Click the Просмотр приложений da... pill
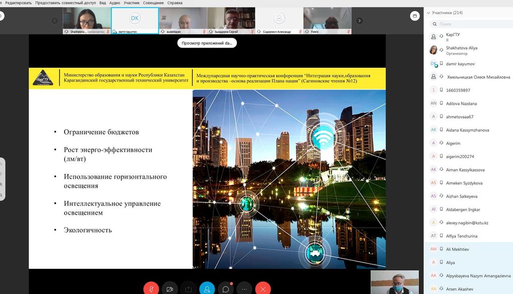This screenshot has width=513, height=294. (x=207, y=43)
